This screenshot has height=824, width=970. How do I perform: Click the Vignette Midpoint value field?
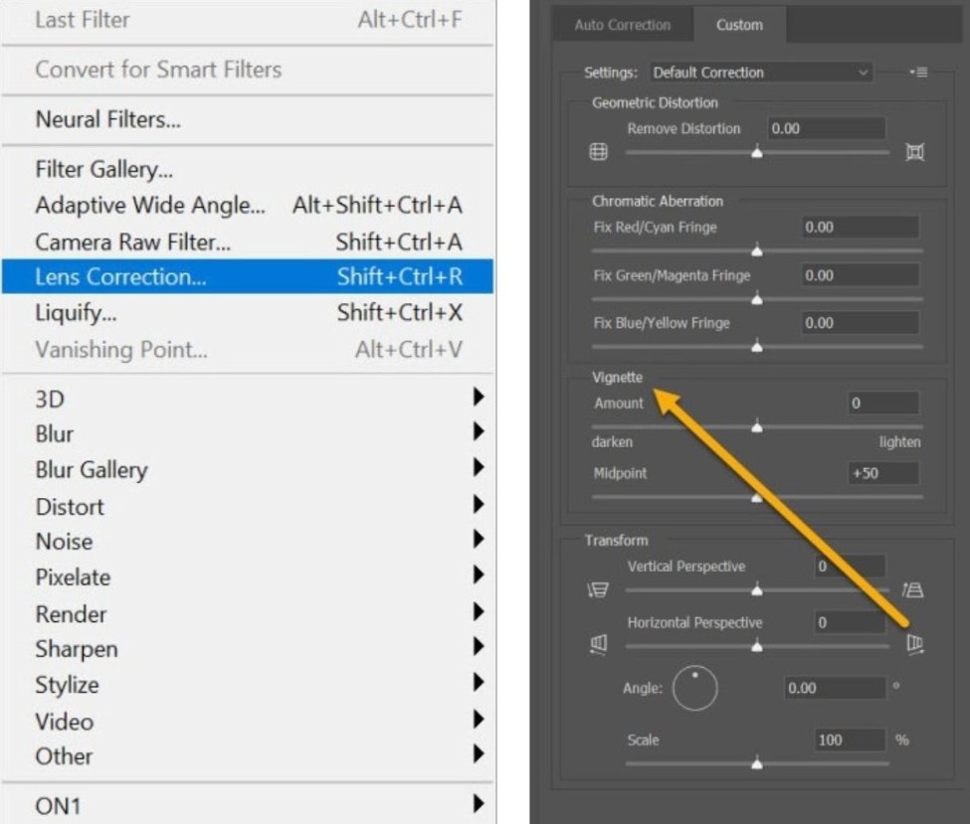(882, 473)
